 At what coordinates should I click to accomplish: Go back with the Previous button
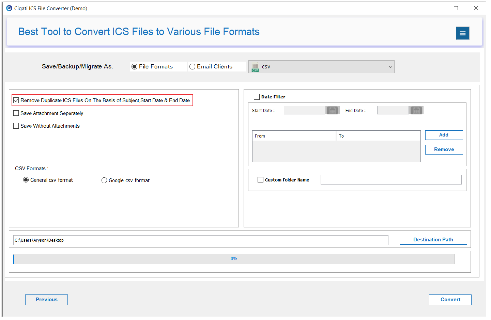[x=47, y=300]
